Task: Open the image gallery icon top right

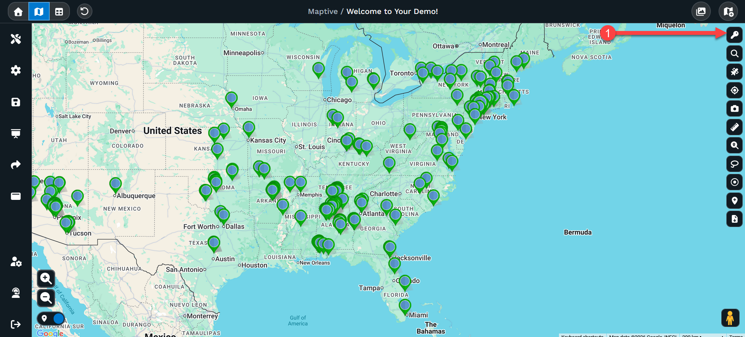Action: click(701, 11)
